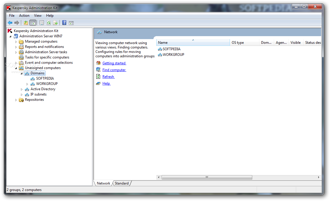
Task: Expand the Administration Server tasks node
Action: click(16, 52)
